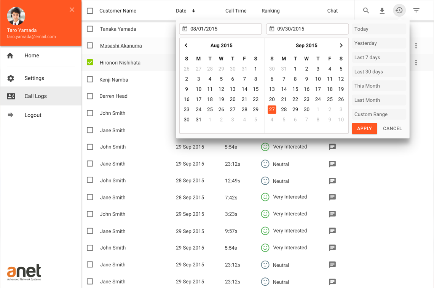Open the filter list icon
The height and width of the screenshot is (288, 434).
pyautogui.click(x=416, y=11)
